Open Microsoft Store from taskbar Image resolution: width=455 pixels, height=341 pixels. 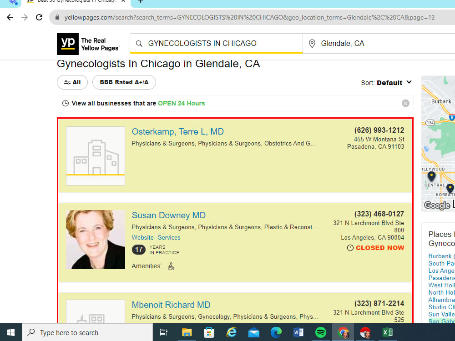click(209, 332)
